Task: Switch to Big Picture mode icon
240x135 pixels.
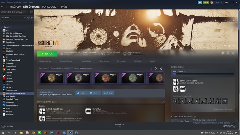Action: [226, 2]
